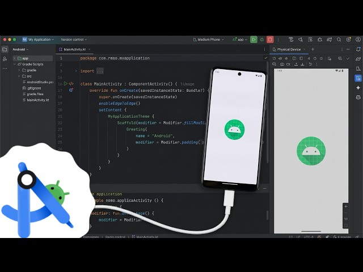Place the cursor on 'enableEdgeToEdge()' code line

pyautogui.click(x=120, y=103)
